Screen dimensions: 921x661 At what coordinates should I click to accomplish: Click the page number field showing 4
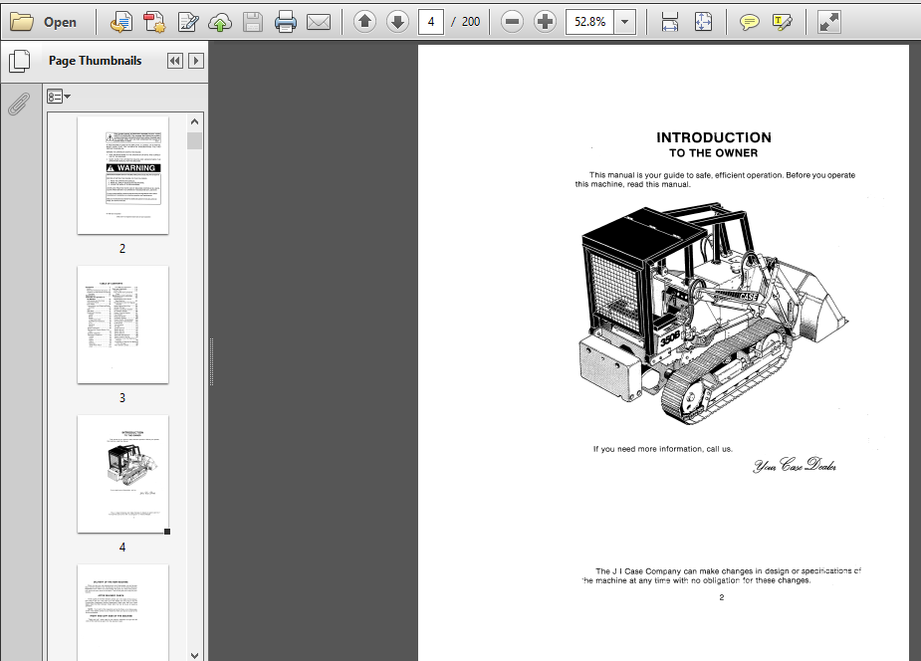pyautogui.click(x=431, y=22)
